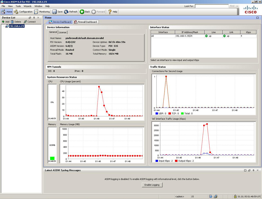Click the Look For search field

pyautogui.click(x=211, y=6)
